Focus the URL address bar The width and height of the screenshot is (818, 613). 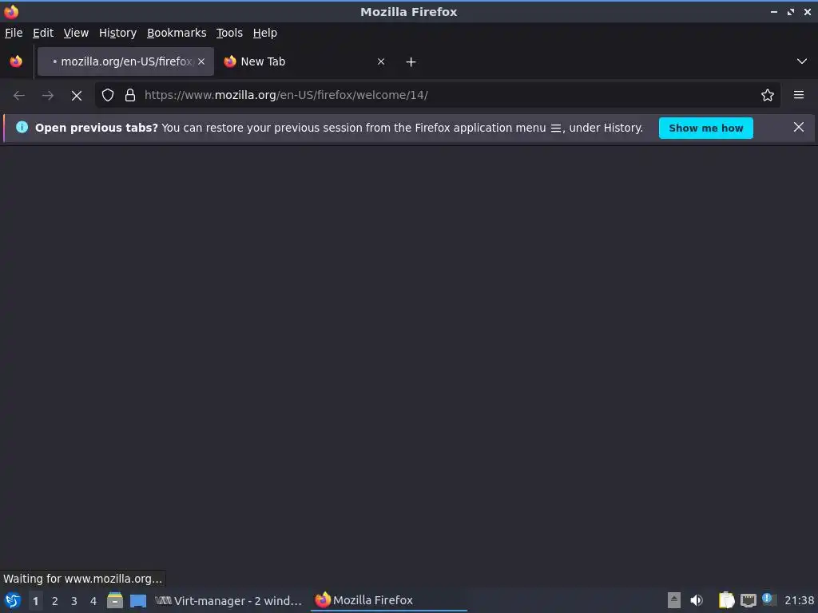(439, 96)
